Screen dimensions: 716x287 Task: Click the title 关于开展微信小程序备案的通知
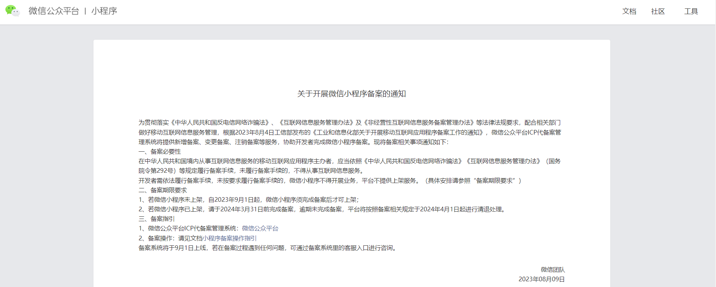pyautogui.click(x=351, y=94)
